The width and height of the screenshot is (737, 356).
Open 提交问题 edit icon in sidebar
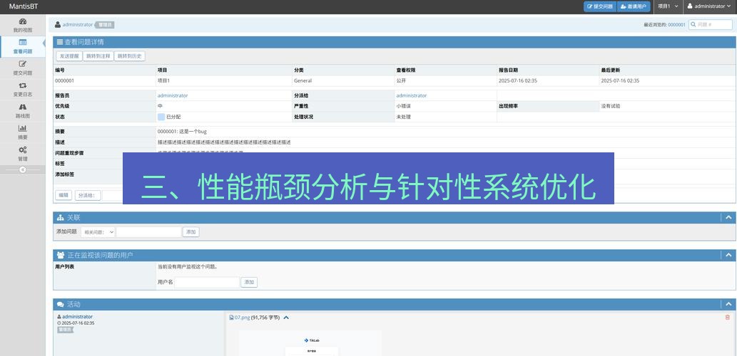[x=23, y=64]
